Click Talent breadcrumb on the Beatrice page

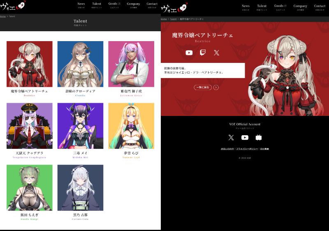[x=173, y=19]
